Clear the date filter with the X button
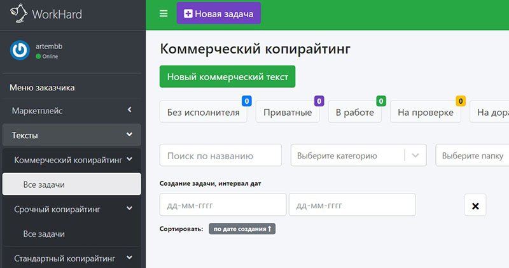509x268 pixels. click(475, 205)
